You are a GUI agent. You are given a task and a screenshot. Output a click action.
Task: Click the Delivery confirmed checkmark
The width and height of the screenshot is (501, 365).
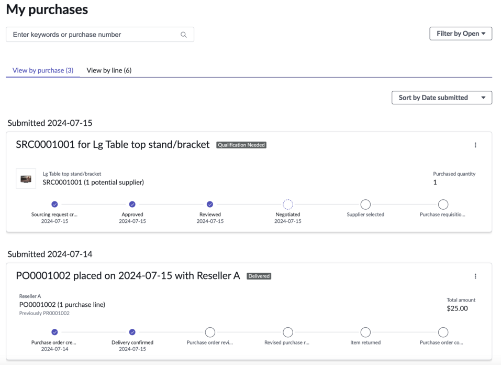pyautogui.click(x=132, y=332)
